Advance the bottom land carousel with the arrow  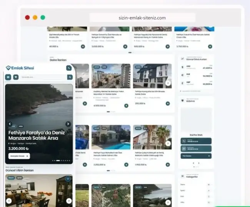click(168, 202)
